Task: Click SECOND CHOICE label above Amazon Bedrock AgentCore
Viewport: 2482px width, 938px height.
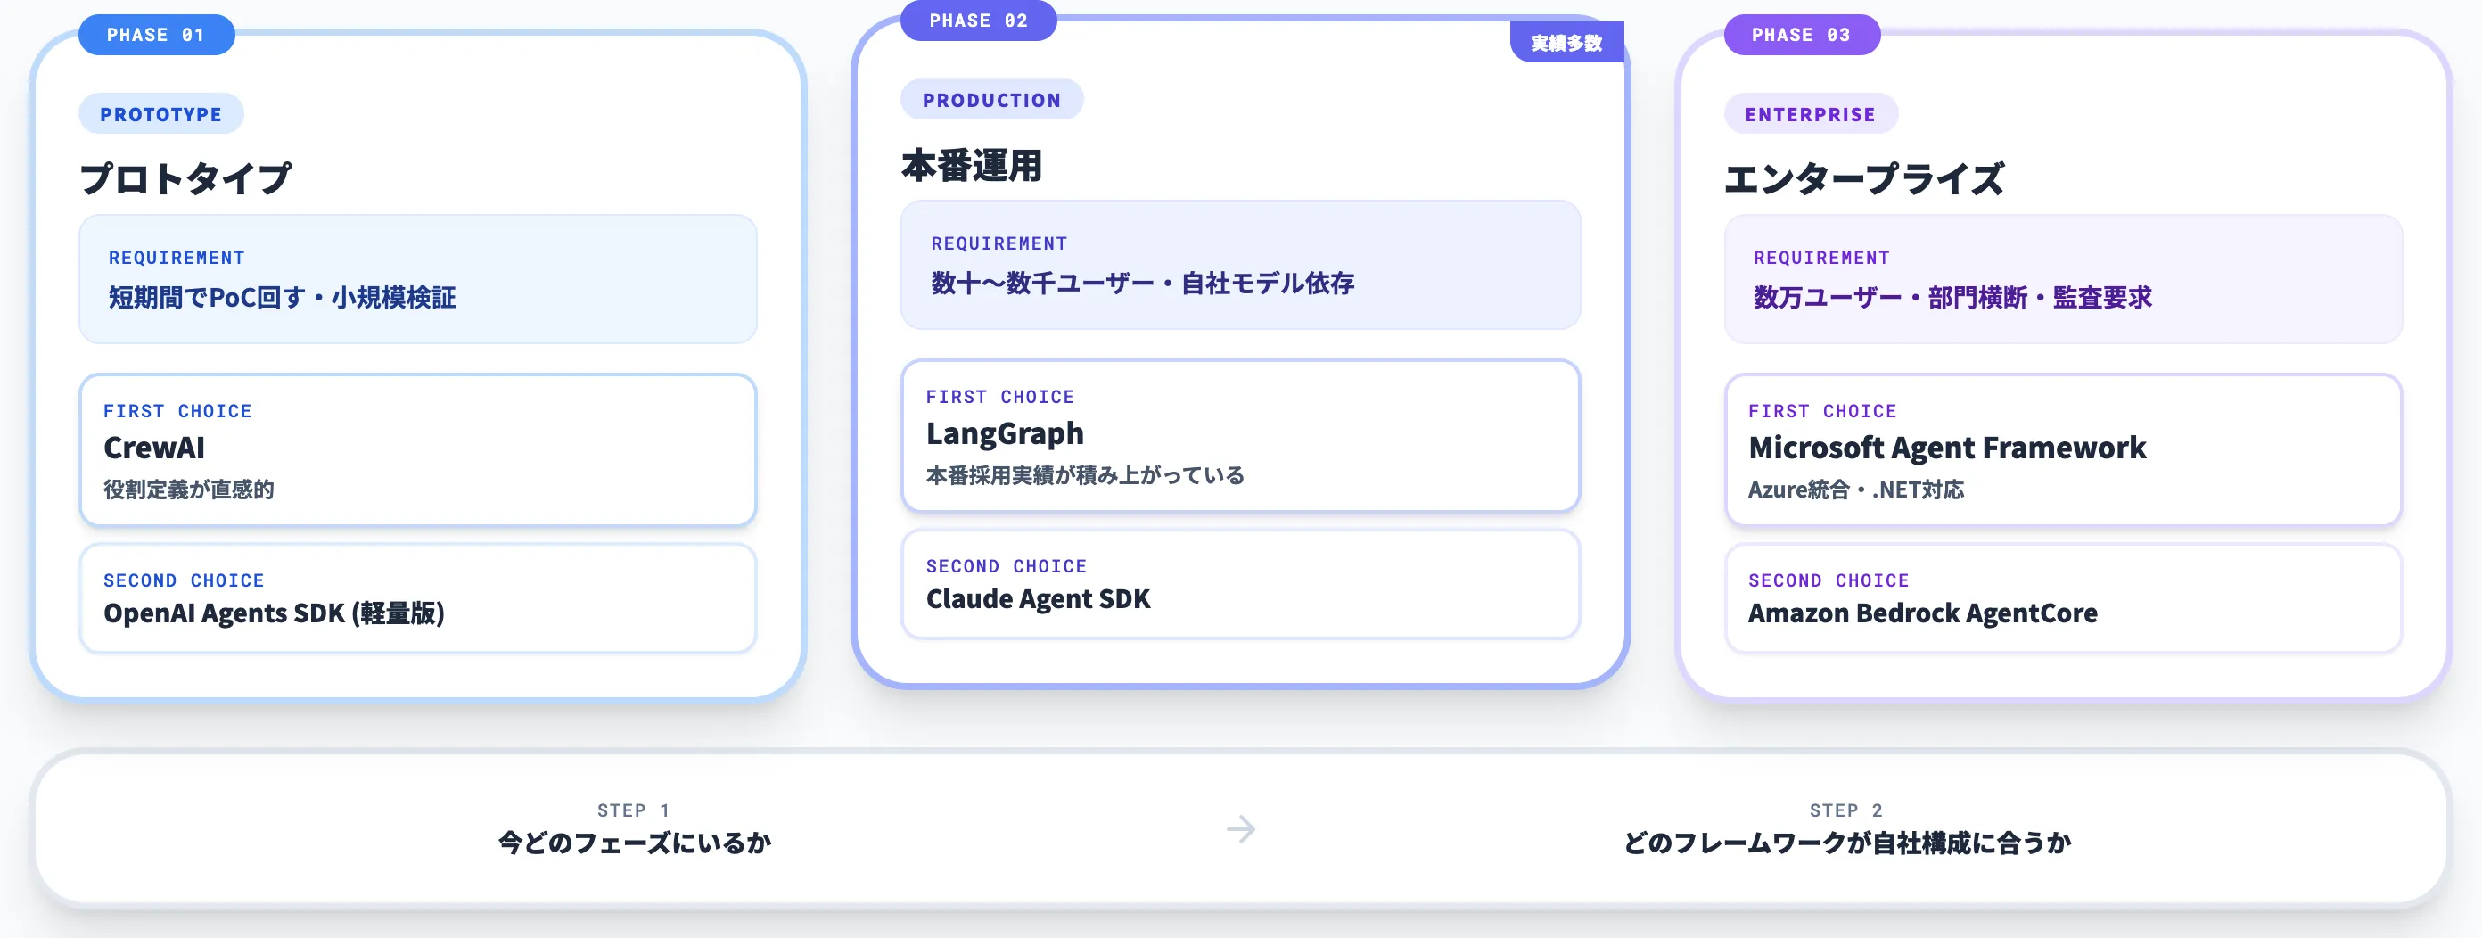Action: 1829,580
